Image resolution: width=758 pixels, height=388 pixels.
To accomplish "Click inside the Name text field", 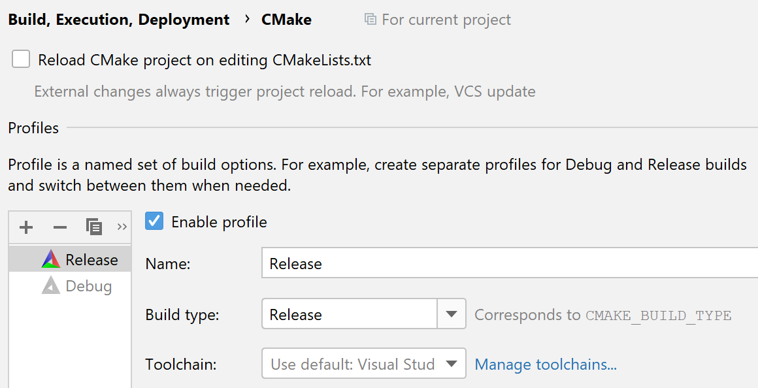I will (x=457, y=263).
